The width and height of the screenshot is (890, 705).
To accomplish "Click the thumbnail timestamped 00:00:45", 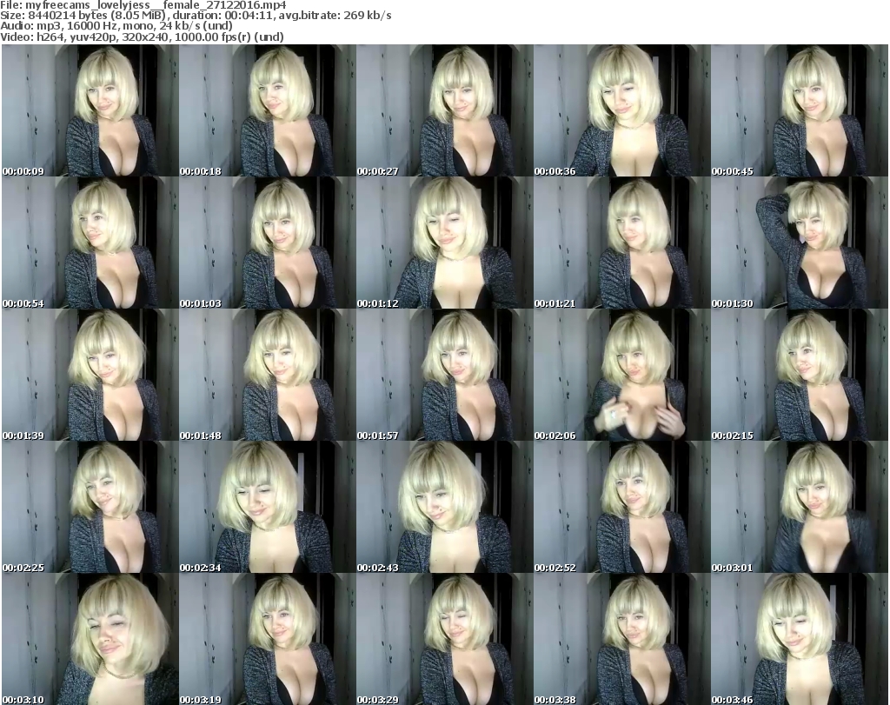I will (x=800, y=110).
